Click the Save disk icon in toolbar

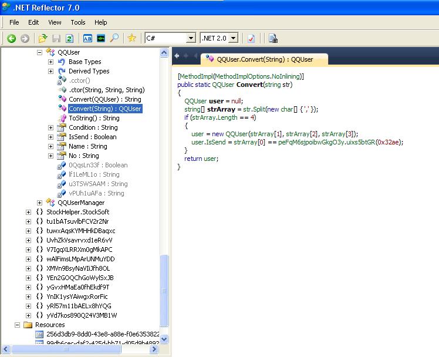pyautogui.click(x=56, y=38)
